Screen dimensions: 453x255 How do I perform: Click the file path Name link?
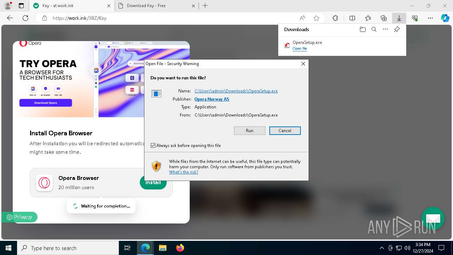pos(236,91)
